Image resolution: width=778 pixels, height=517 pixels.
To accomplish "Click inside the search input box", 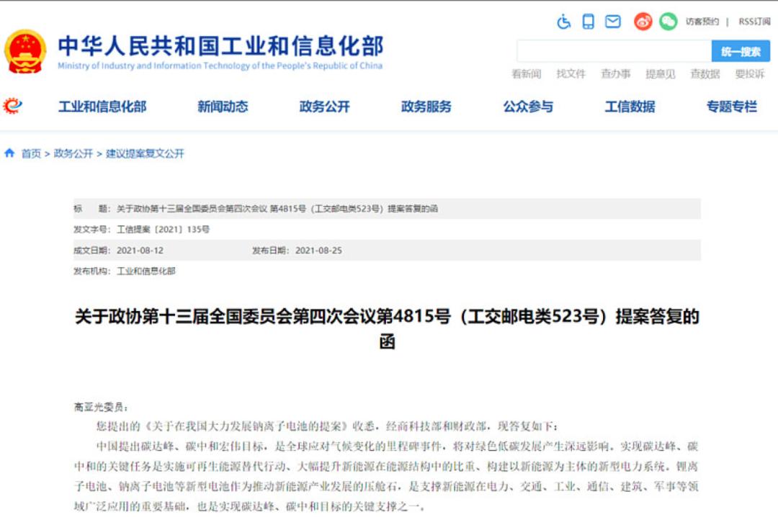I will (x=612, y=50).
